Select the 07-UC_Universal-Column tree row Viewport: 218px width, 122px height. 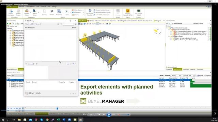[x=190, y=35]
